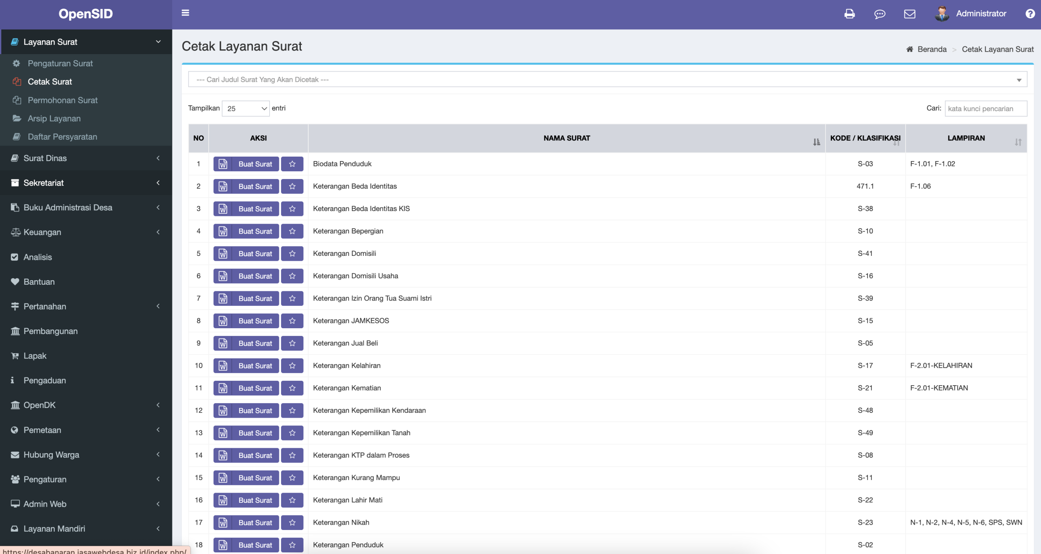Viewport: 1041px width, 554px height.
Task: Open the chat comments icon in header
Action: click(880, 14)
